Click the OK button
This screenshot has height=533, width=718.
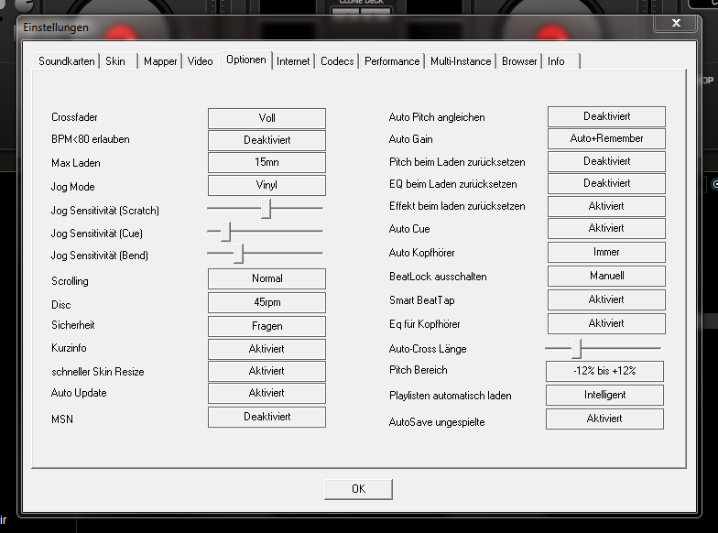(x=358, y=489)
